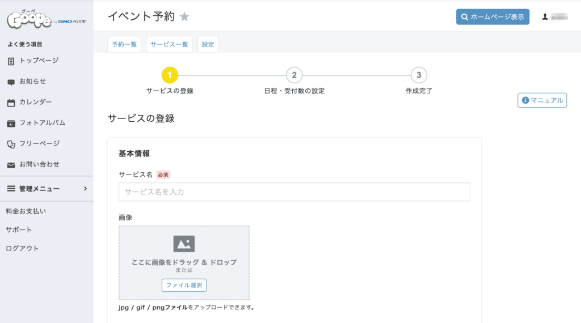Open the サービス一覧 tab

[x=169, y=44]
